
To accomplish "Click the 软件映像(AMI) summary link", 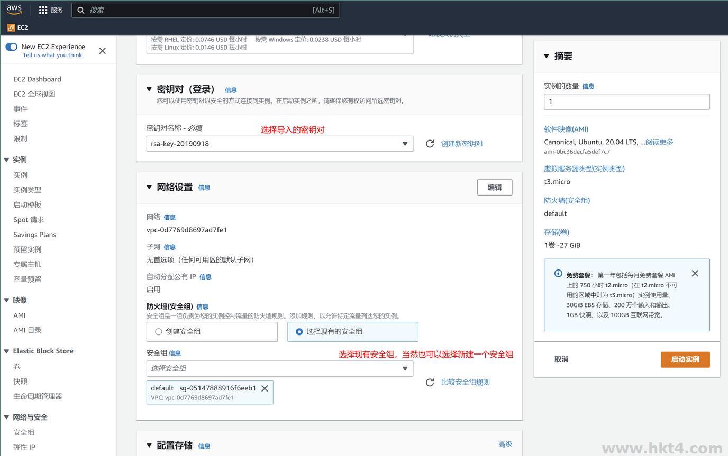I will pyautogui.click(x=566, y=129).
